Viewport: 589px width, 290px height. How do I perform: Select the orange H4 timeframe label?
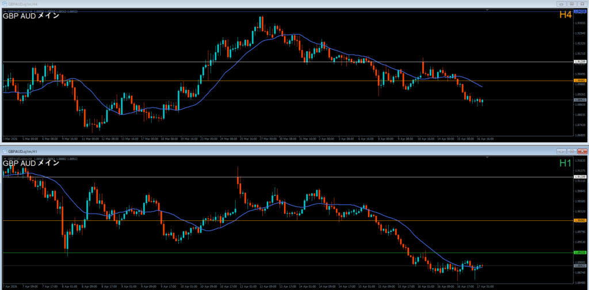pos(566,15)
